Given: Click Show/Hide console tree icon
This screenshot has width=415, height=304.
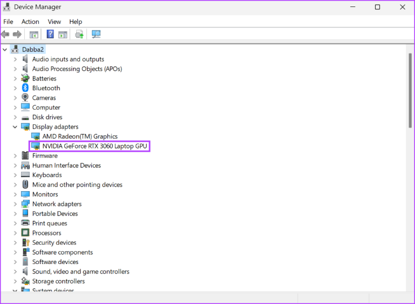Looking at the screenshot, I should pyautogui.click(x=34, y=35).
